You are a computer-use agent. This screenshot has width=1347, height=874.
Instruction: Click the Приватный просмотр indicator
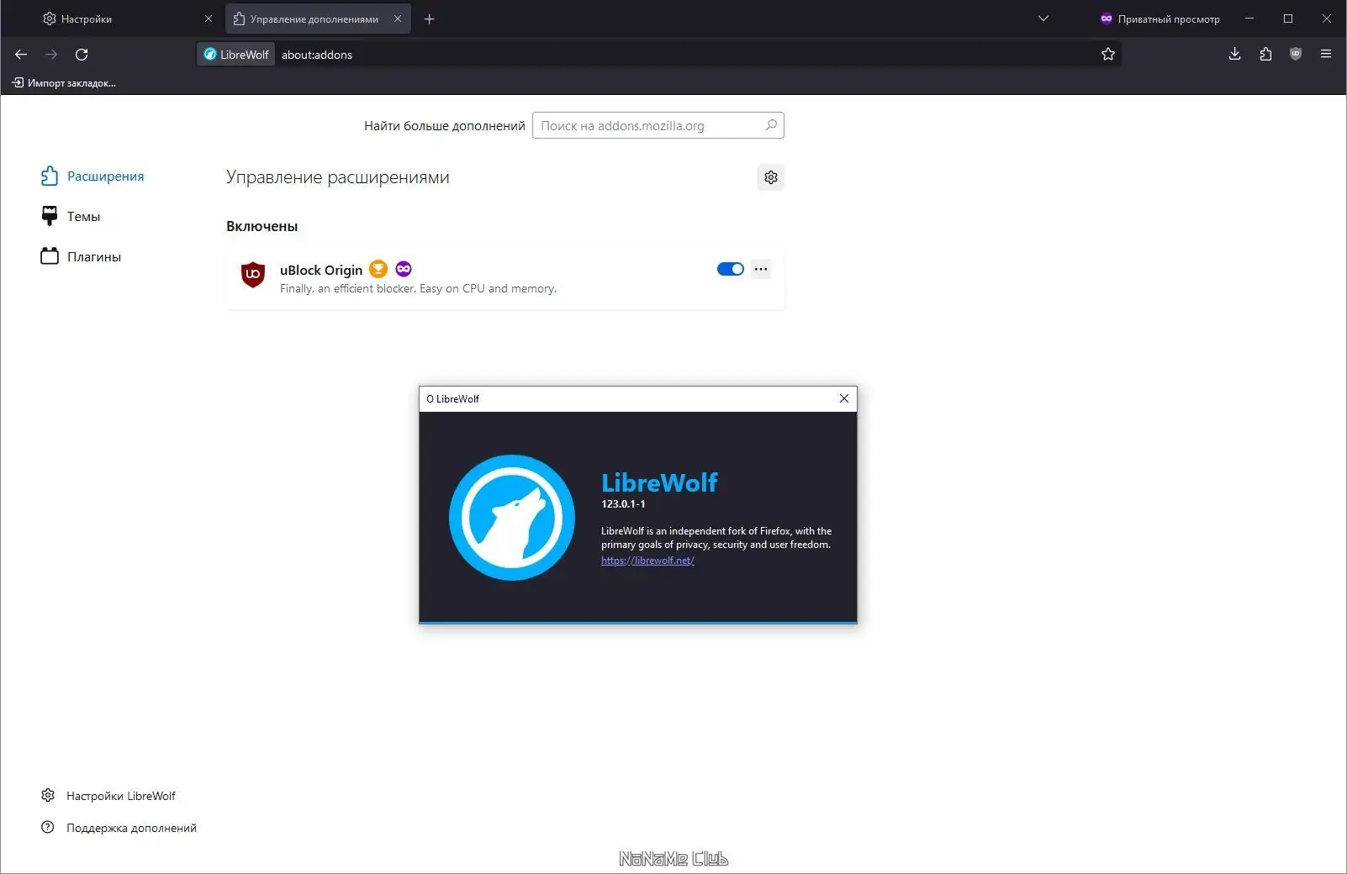tap(1160, 18)
